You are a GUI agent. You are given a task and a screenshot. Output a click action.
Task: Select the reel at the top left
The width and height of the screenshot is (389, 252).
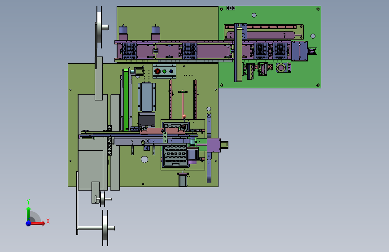tap(99, 27)
